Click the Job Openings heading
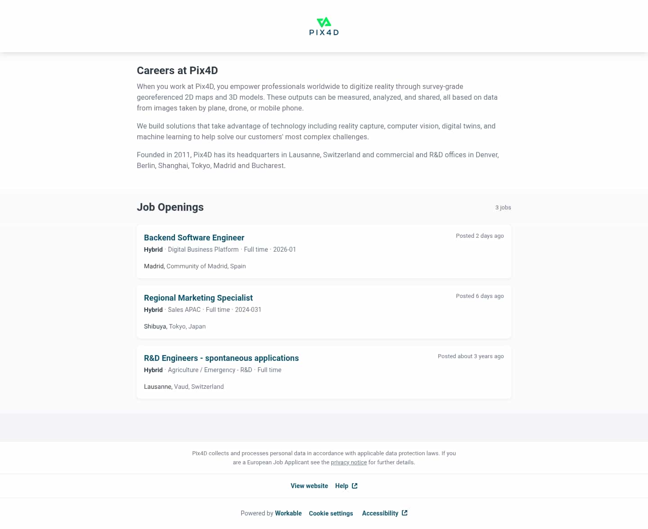648x529 pixels. 170,207
